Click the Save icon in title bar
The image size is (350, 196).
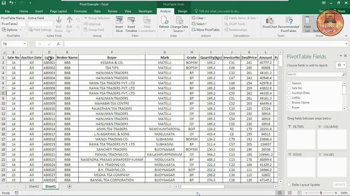pos(4,3)
